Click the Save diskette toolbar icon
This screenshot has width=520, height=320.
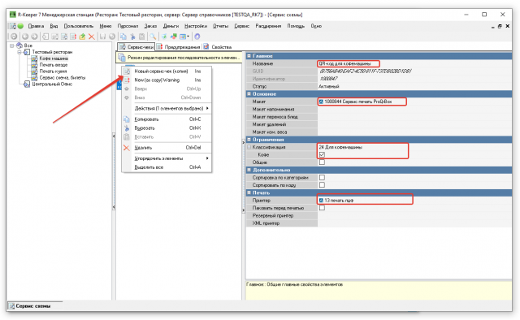coord(103,37)
